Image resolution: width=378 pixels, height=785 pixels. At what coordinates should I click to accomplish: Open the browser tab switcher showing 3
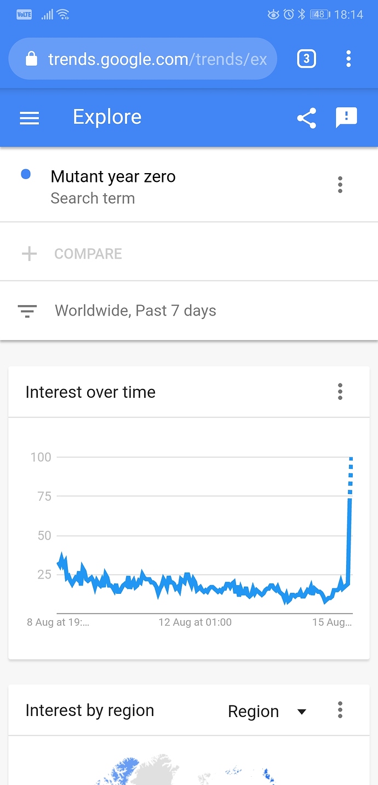coord(307,59)
